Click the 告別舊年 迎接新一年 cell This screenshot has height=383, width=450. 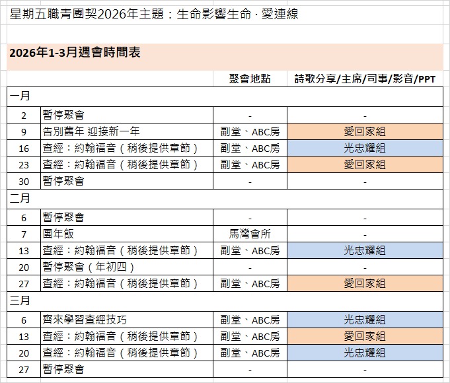126,131
